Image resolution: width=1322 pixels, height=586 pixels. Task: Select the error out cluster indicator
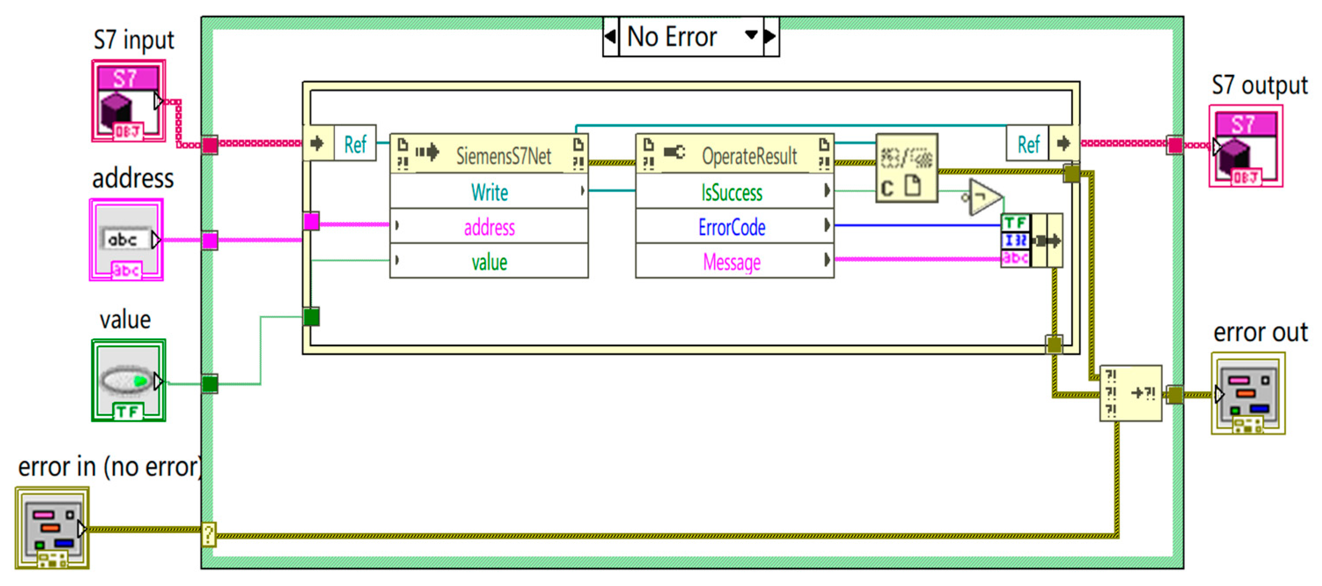[x=1248, y=393]
